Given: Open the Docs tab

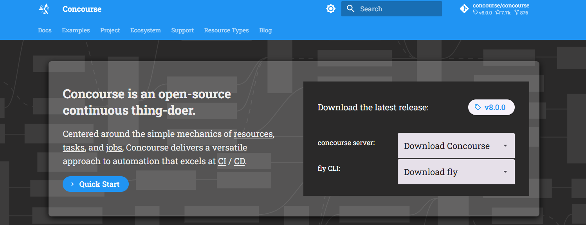Looking at the screenshot, I should [45, 30].
